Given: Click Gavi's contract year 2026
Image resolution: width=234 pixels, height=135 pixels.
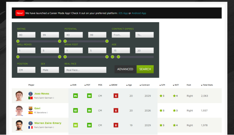Looking at the screenshot, I should [148, 110].
